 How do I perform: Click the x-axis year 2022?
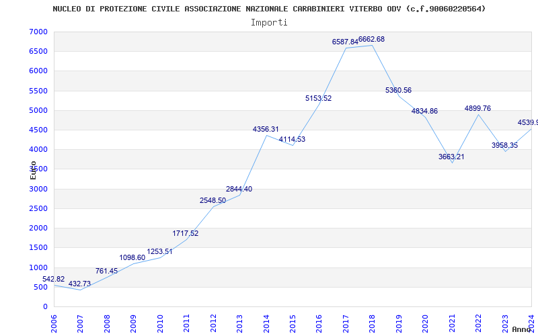478,324
